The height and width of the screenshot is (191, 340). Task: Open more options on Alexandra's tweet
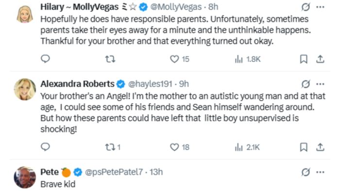(x=320, y=84)
